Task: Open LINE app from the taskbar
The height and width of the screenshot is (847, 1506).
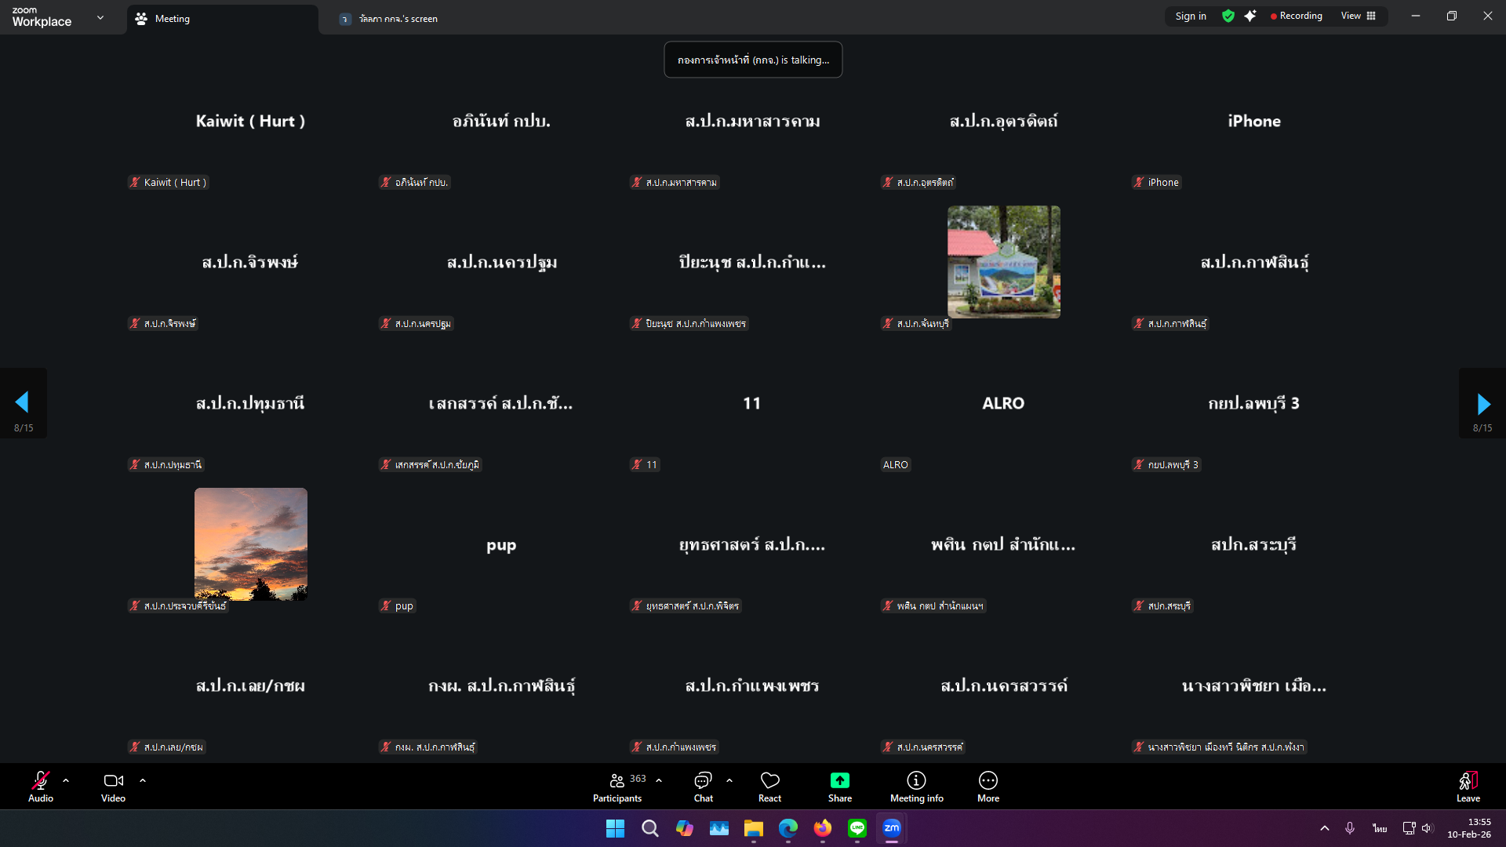Action: point(857,828)
